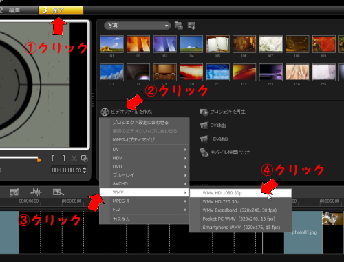344x262 pixels.
Task: Select photo thumbnail I02
Action: click(x=138, y=44)
